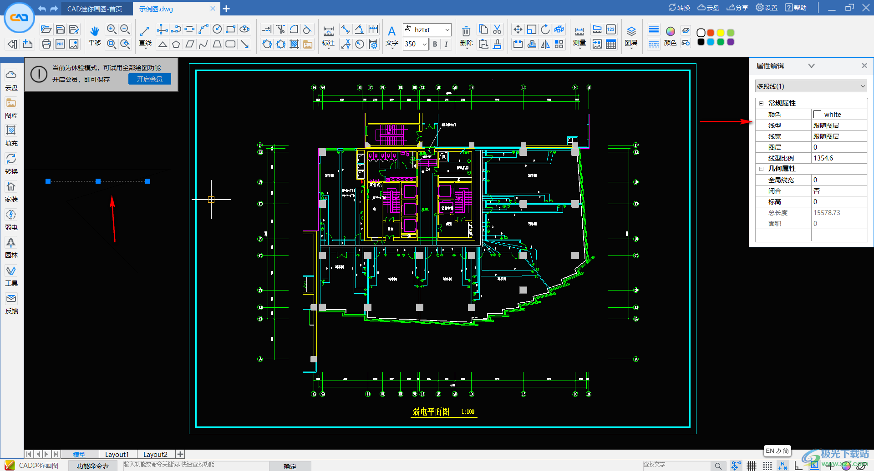The width and height of the screenshot is (874, 471).
Task: Click the 分享 share button
Action: (x=737, y=8)
